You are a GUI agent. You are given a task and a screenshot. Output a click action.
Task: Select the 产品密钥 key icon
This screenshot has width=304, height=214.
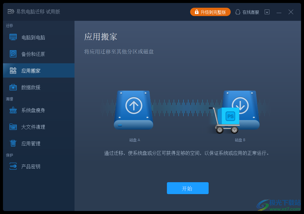13,166
